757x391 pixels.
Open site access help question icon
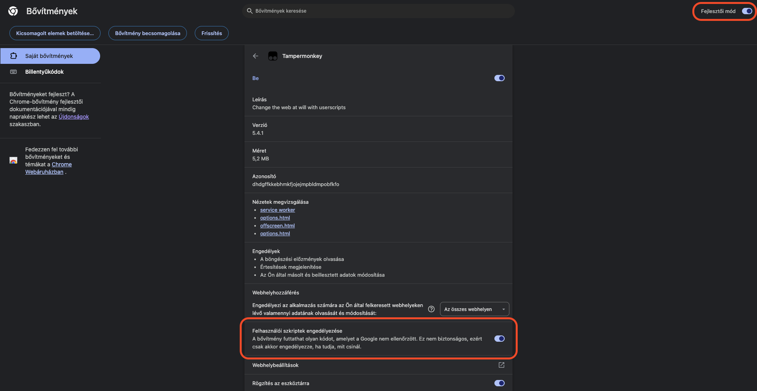(x=431, y=309)
